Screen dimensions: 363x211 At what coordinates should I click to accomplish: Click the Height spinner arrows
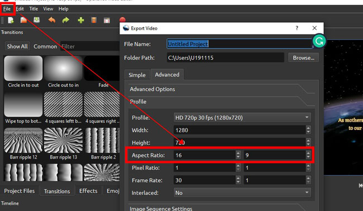pos(308,142)
